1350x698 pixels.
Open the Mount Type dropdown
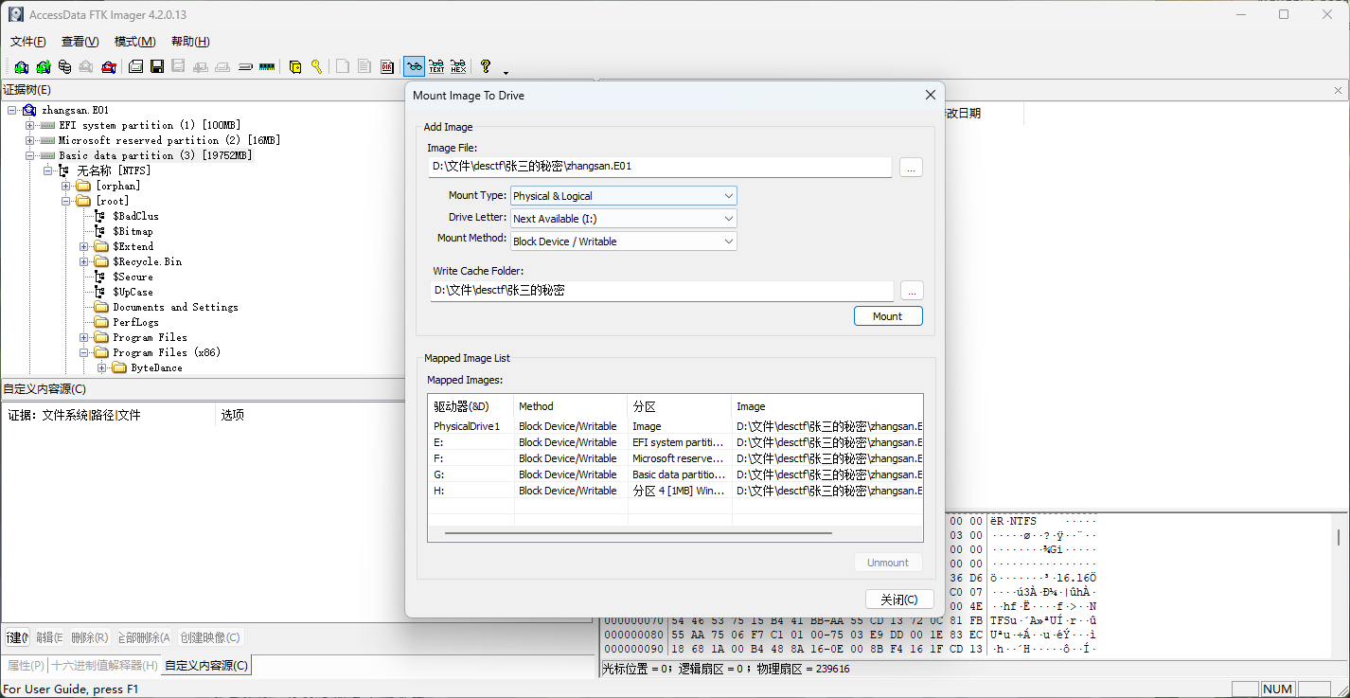(x=623, y=196)
